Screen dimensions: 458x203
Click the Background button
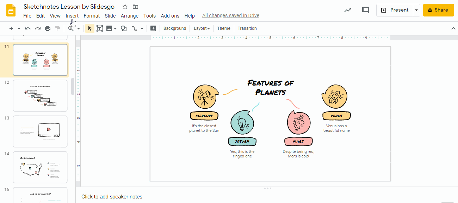175,28
